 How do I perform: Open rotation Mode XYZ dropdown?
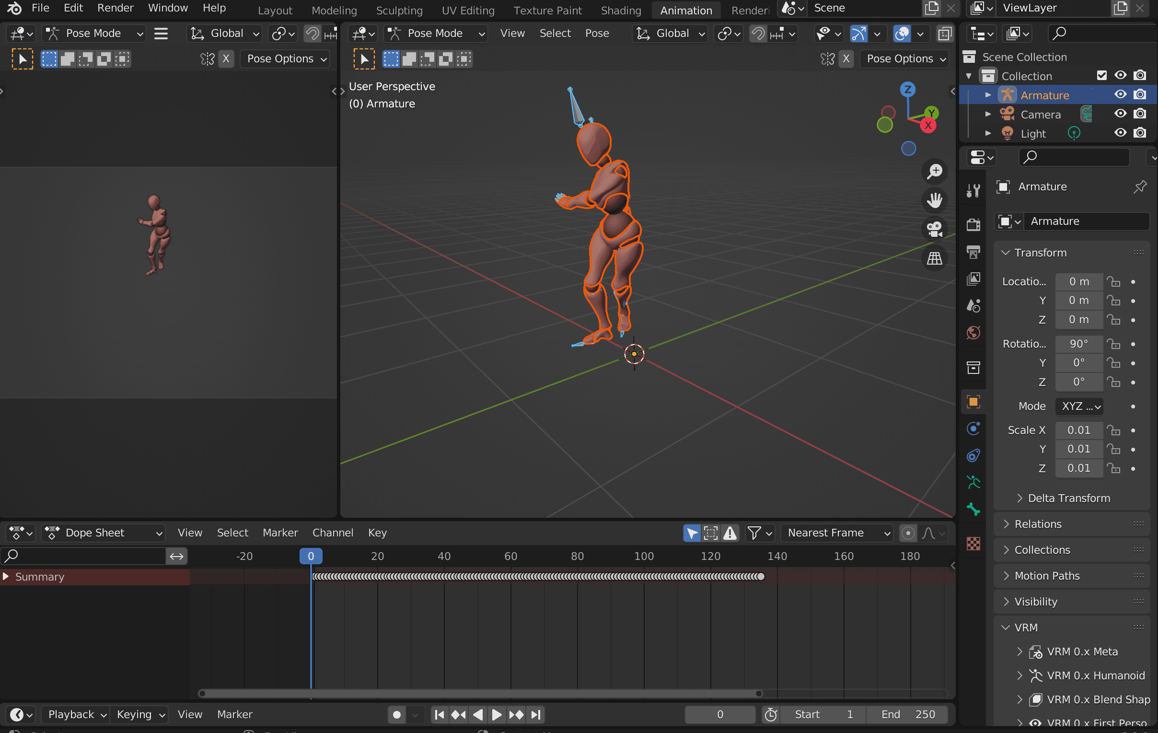point(1078,407)
